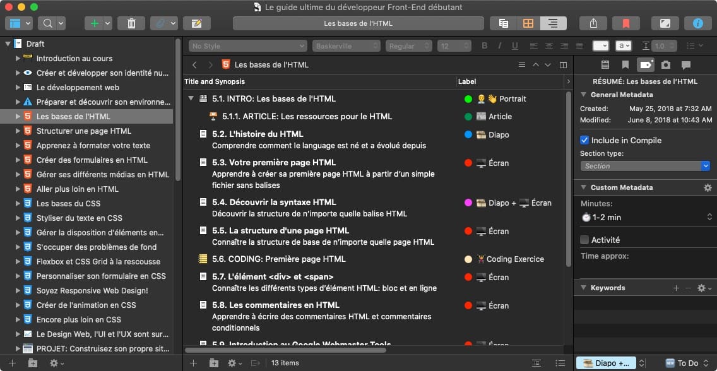The image size is (717, 371).
Task: Go to the next document arrow
Action: point(548,65)
